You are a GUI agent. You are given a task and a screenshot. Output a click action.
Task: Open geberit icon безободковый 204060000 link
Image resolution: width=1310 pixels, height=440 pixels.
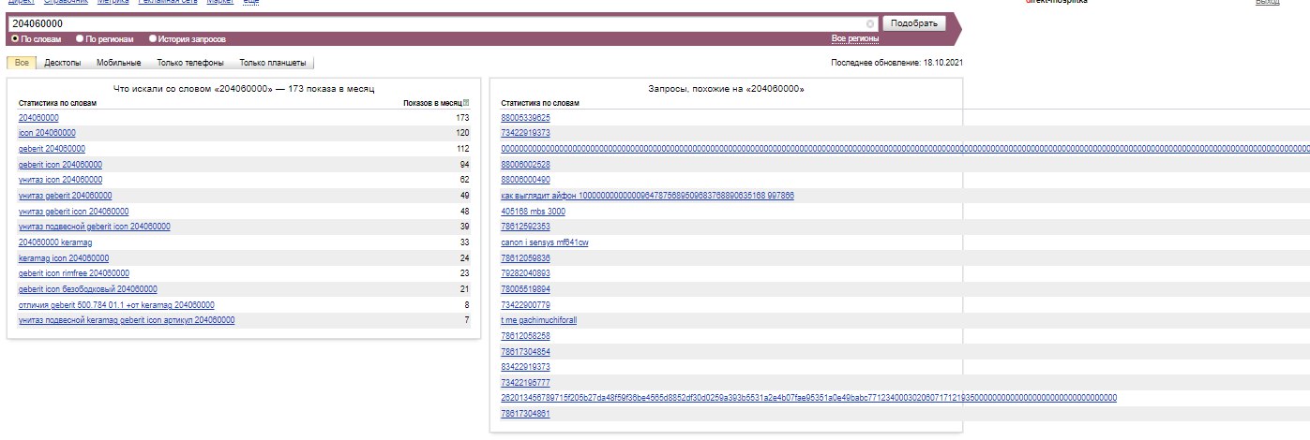pyautogui.click(x=88, y=289)
